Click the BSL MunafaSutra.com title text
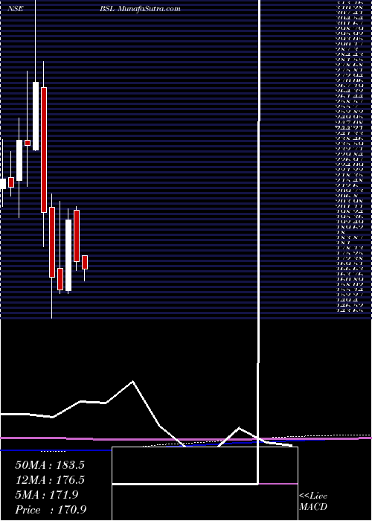 click(x=140, y=9)
